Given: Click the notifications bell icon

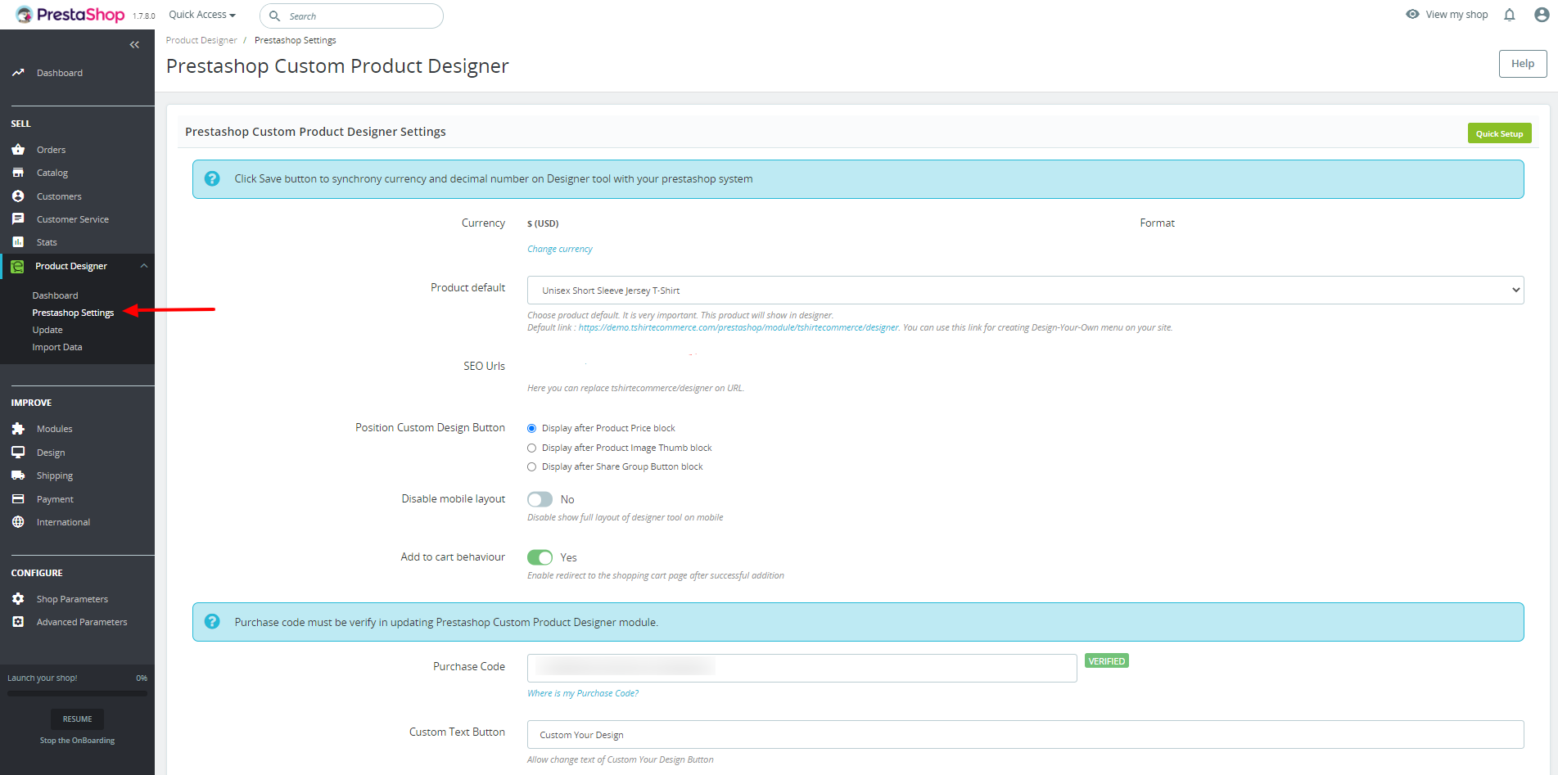Looking at the screenshot, I should coord(1509,15).
